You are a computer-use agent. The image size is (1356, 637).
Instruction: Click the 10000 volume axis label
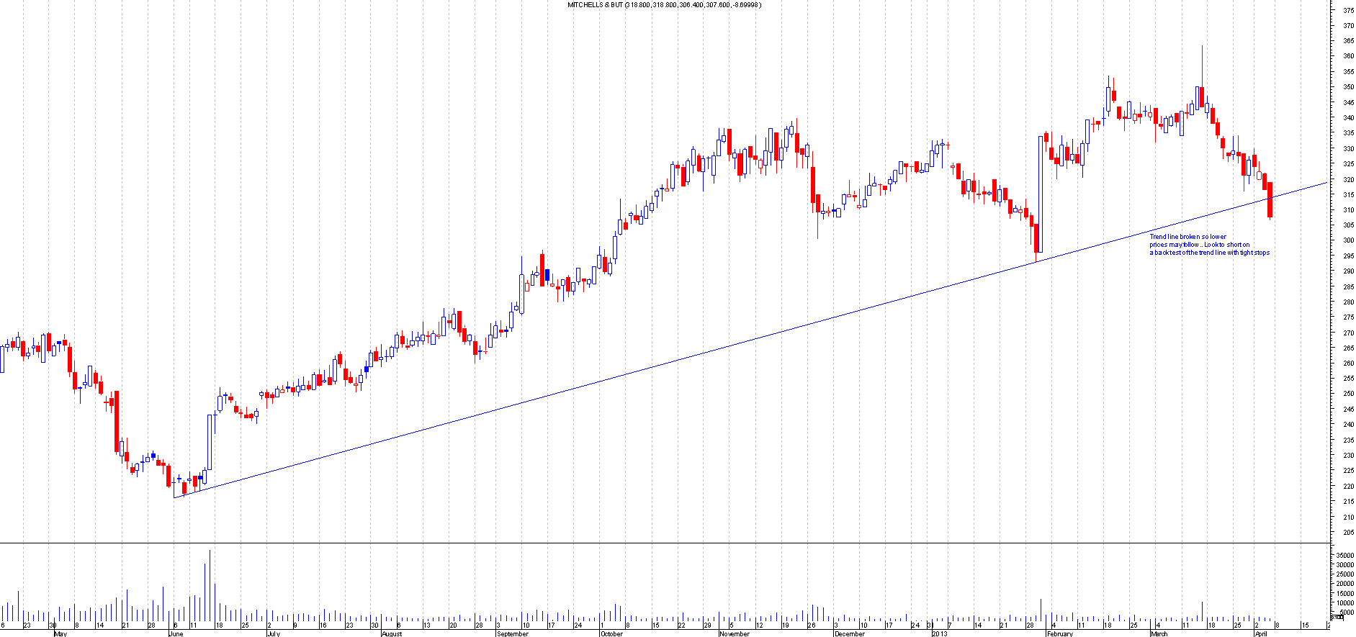pyautogui.click(x=1344, y=603)
